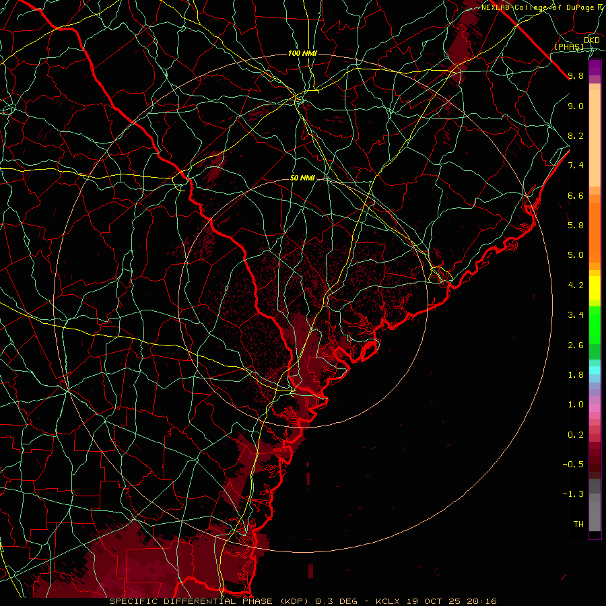Screen dimensions: 606x606
Task: Click the 5.8 scale value
Action: [x=576, y=226]
